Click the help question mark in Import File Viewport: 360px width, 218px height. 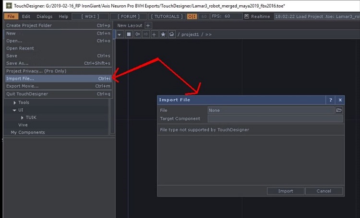point(330,100)
